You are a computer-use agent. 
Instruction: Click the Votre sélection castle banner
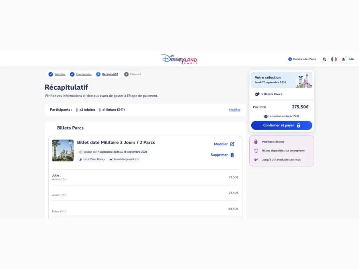[282, 80]
